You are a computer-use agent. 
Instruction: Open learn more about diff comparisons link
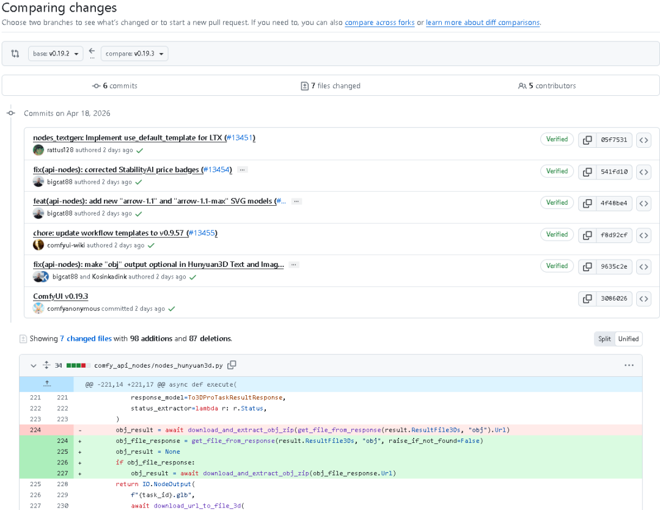[482, 23]
